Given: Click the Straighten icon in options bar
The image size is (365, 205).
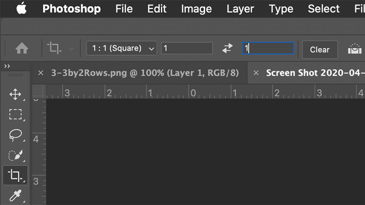Looking at the screenshot, I should click(x=354, y=49).
